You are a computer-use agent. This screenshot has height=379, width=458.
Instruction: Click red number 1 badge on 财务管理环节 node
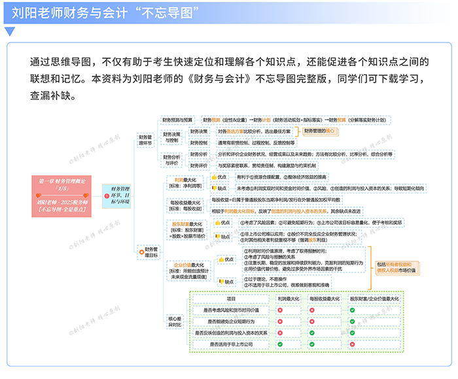pos(107,196)
